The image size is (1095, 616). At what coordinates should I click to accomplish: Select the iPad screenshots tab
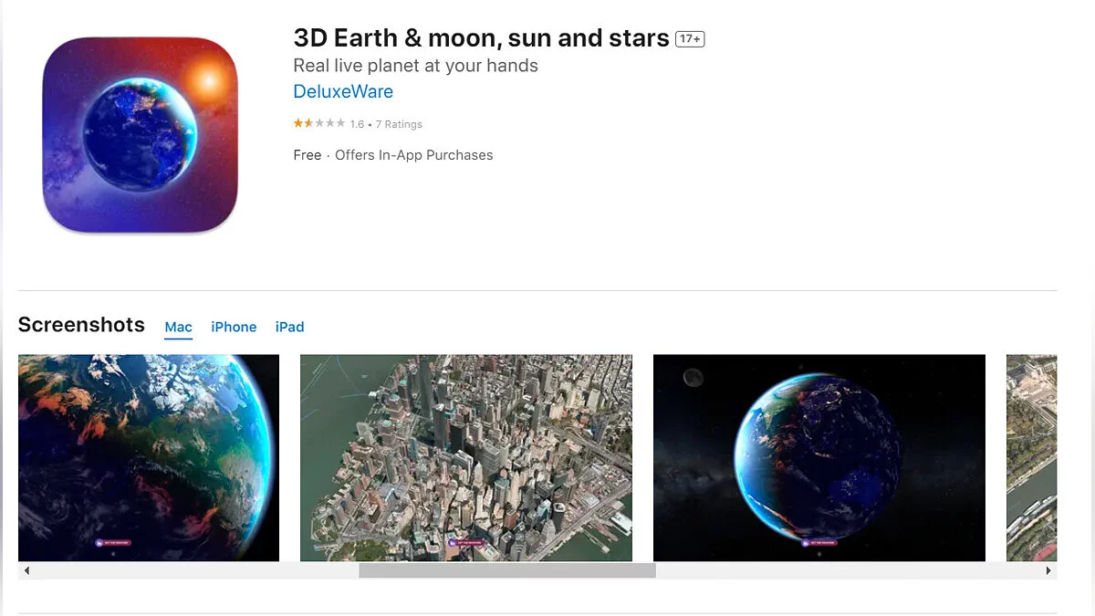point(289,327)
